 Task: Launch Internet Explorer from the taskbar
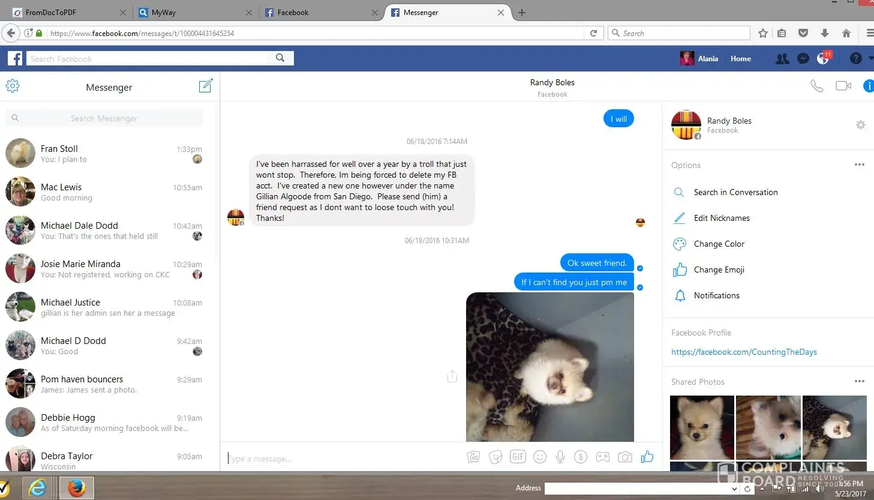(37, 488)
